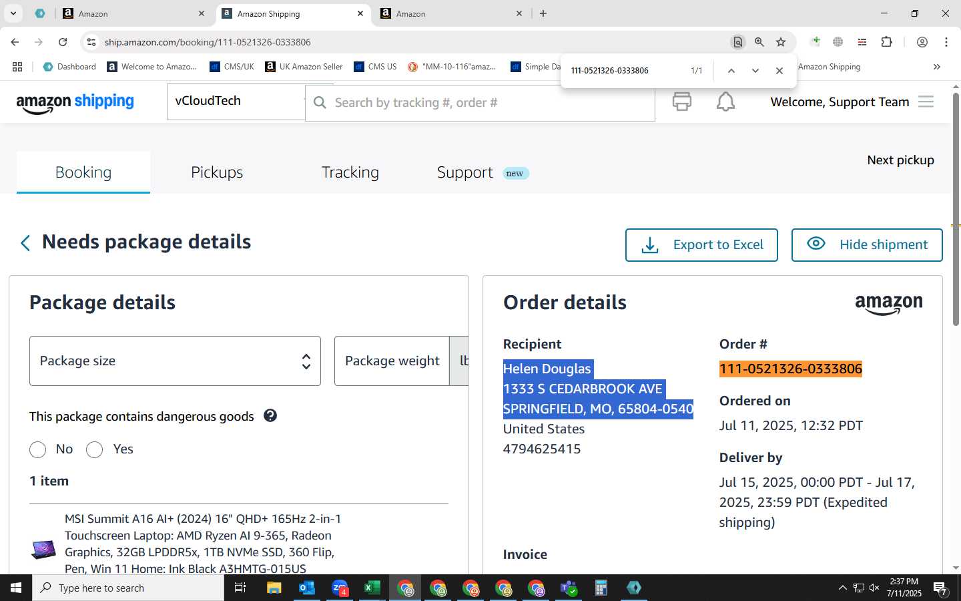Image resolution: width=961 pixels, height=601 pixels.
Task: Show hidden system tray icons
Action: pos(842,588)
